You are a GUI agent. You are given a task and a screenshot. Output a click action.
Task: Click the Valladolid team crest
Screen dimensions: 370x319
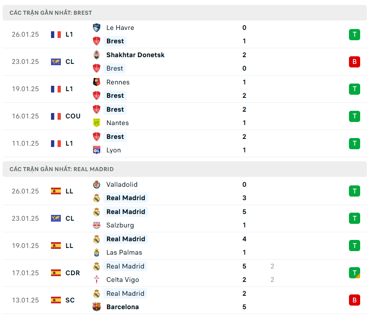pos(96,185)
